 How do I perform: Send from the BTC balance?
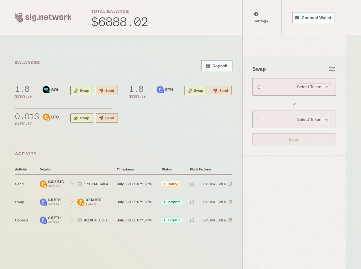[107, 118]
